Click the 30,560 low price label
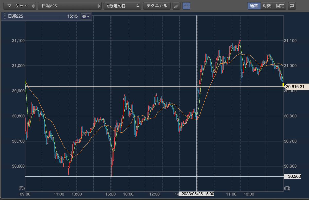This screenshot has height=200, width=309. 292,176
